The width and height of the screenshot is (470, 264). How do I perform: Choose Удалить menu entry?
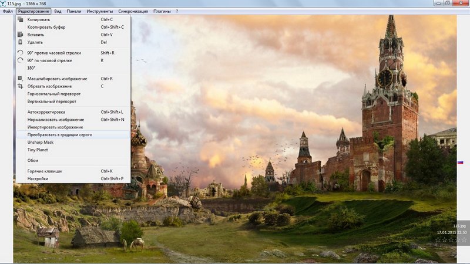(73, 42)
